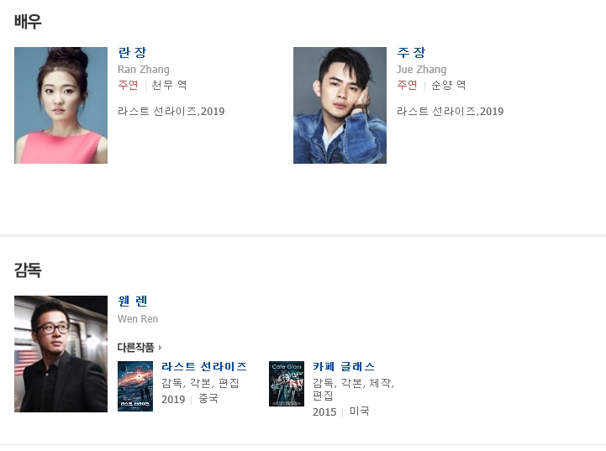606x451 pixels.
Task: Click the 배우 section heading
Action: click(28, 21)
